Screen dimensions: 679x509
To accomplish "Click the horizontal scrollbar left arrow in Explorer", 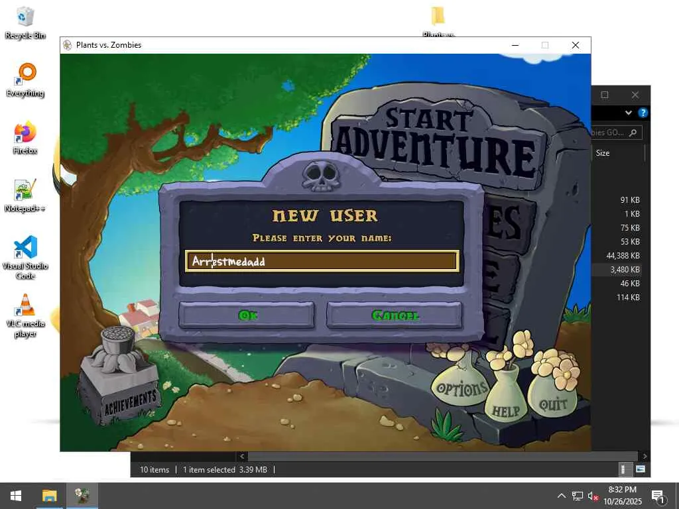I will [242, 456].
